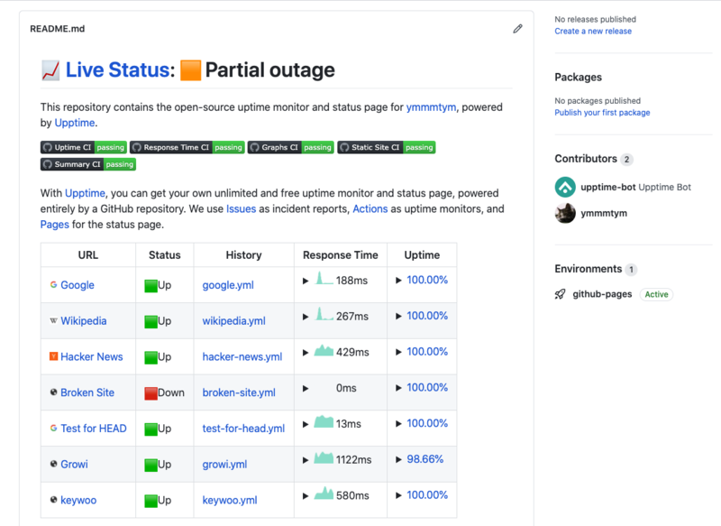This screenshot has width=721, height=526.
Task: Click the Graphs CI passing badge
Action: tap(291, 147)
